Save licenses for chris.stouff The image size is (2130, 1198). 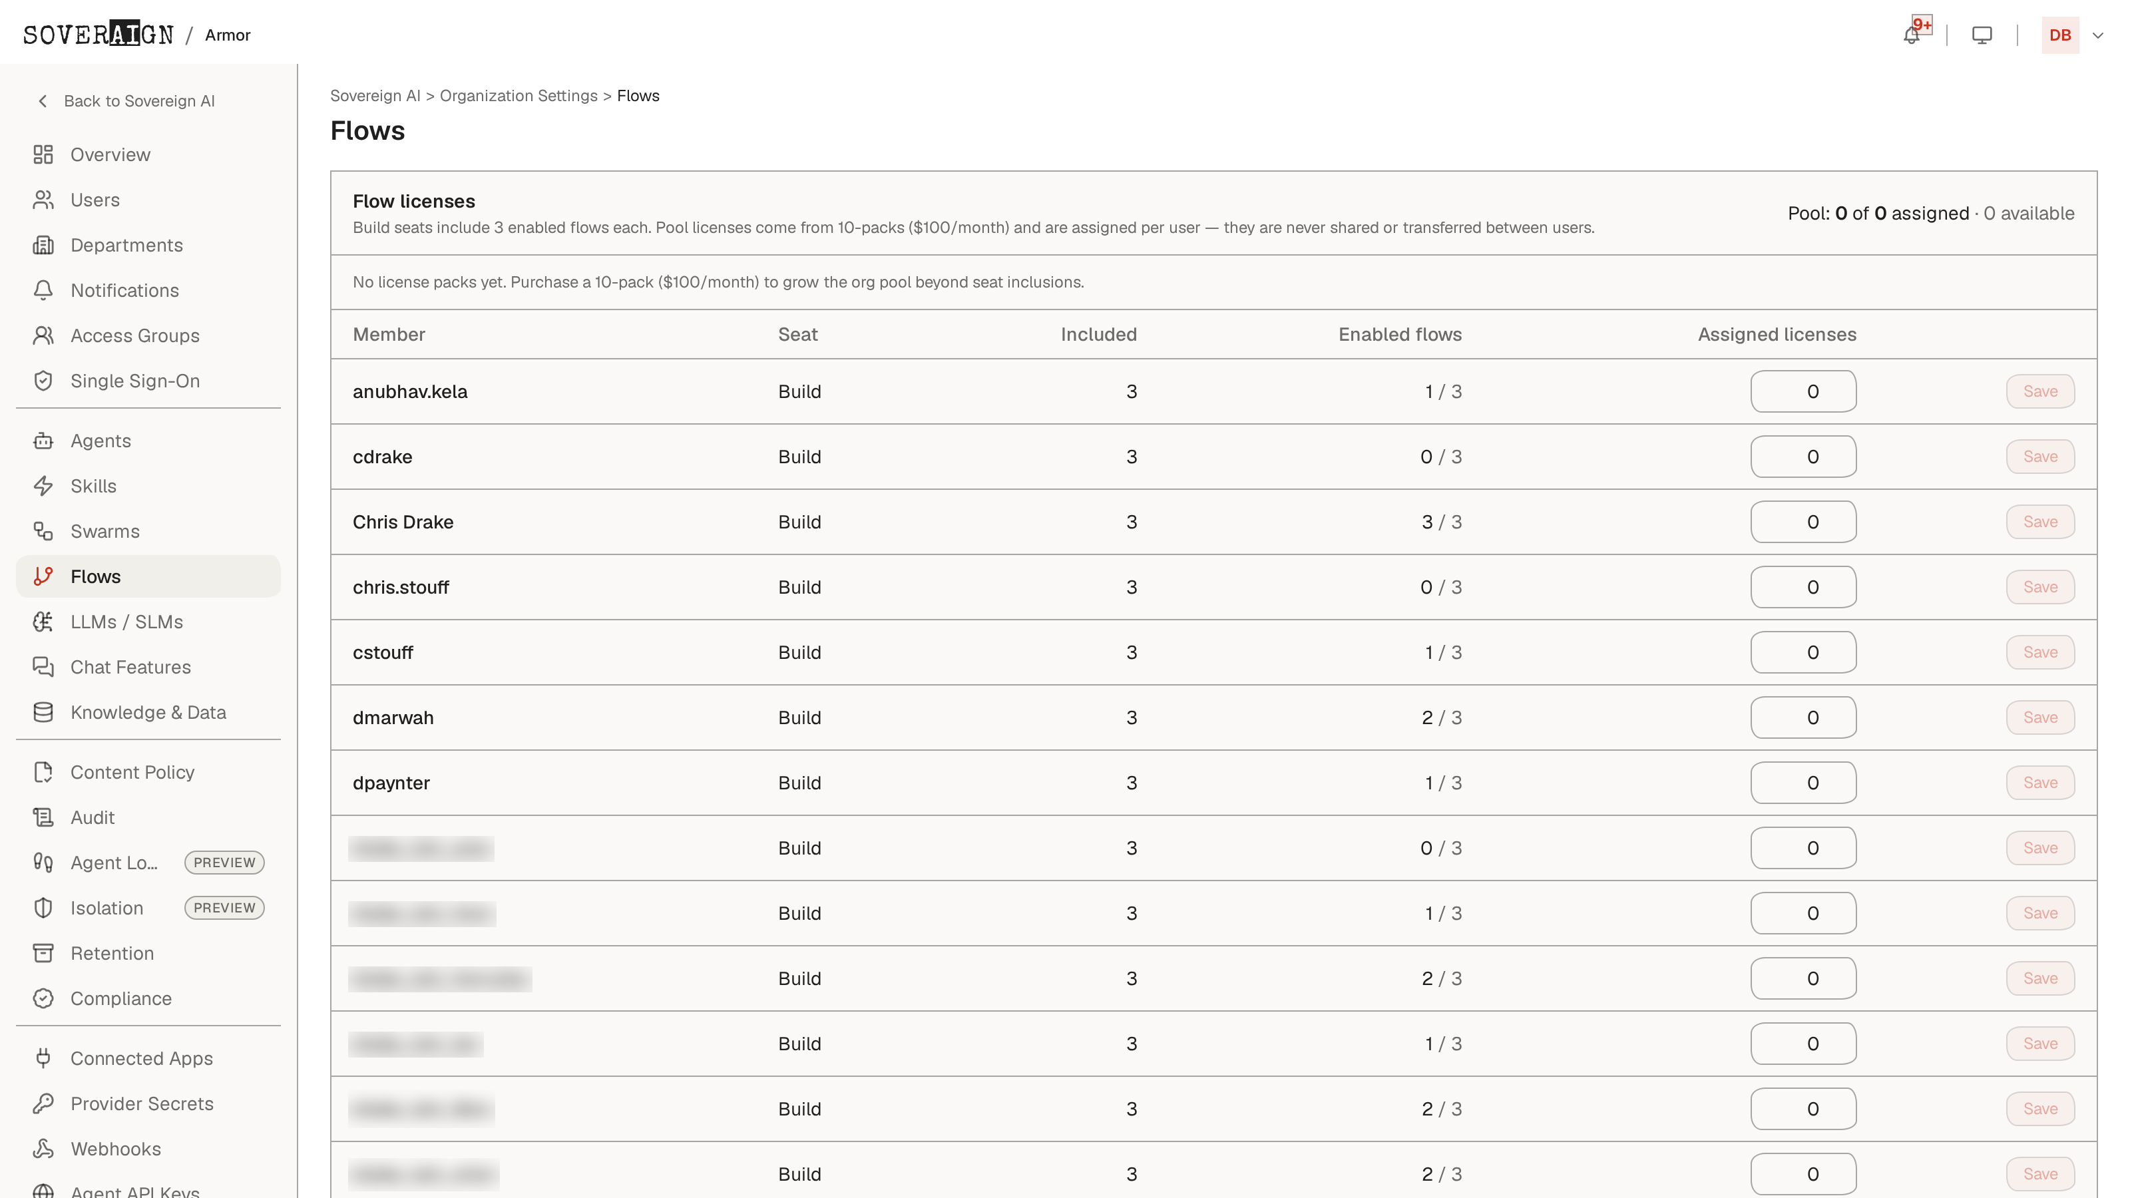pos(2040,588)
